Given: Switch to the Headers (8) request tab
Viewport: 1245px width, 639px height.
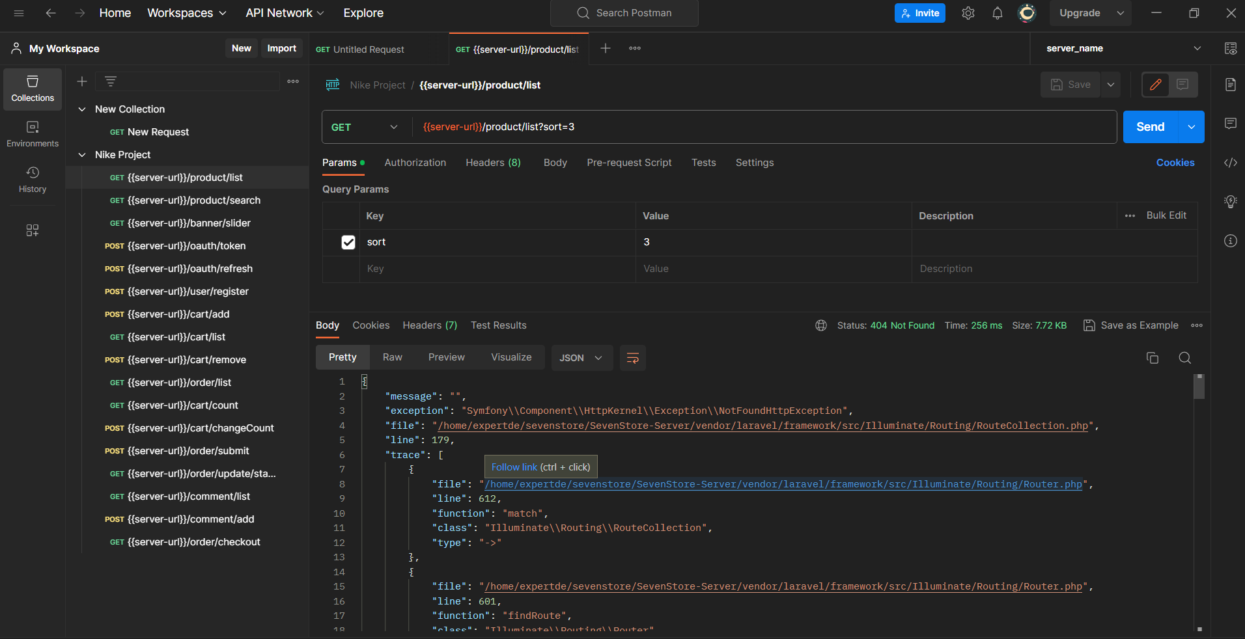Looking at the screenshot, I should click(493, 163).
